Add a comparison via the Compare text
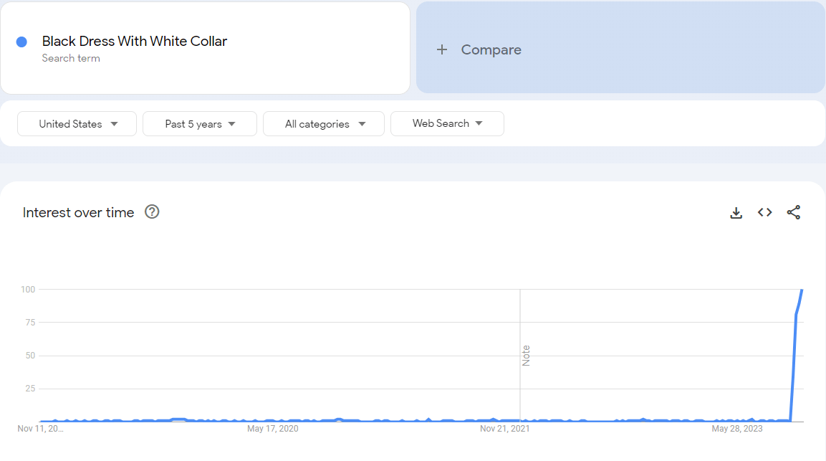This screenshot has width=826, height=461. coord(491,50)
